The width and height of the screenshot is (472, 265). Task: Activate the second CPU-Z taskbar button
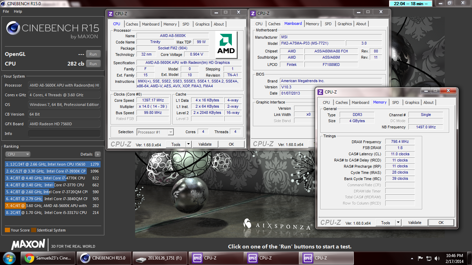(x=271, y=258)
